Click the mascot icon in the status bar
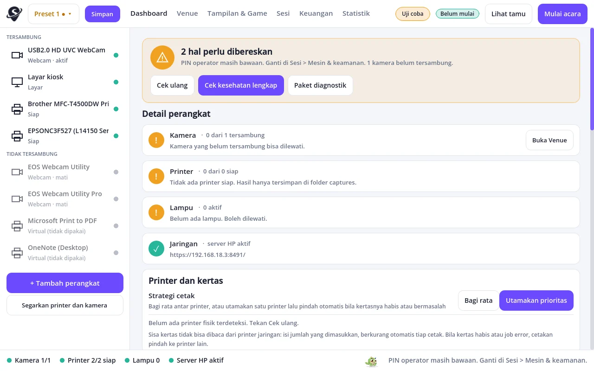Screen dimensions: 594x371 coord(371,361)
